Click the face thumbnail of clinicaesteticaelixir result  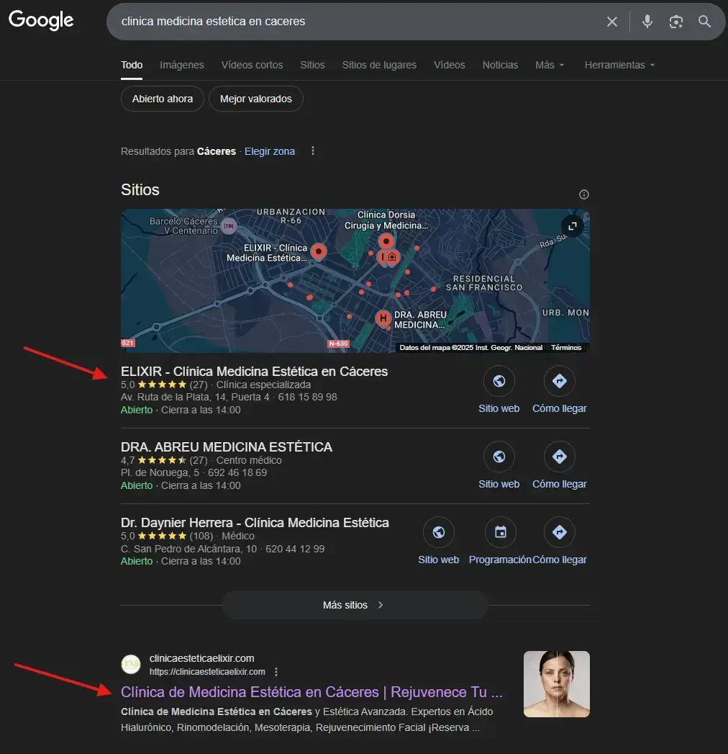(x=556, y=684)
